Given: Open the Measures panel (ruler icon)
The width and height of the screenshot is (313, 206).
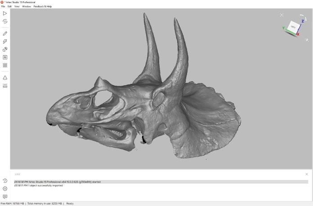Looking at the screenshot, I should point(5,85).
